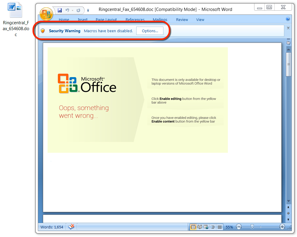The height and width of the screenshot is (237, 297).
Task: Open the View ribbon tab
Action: 200,20
